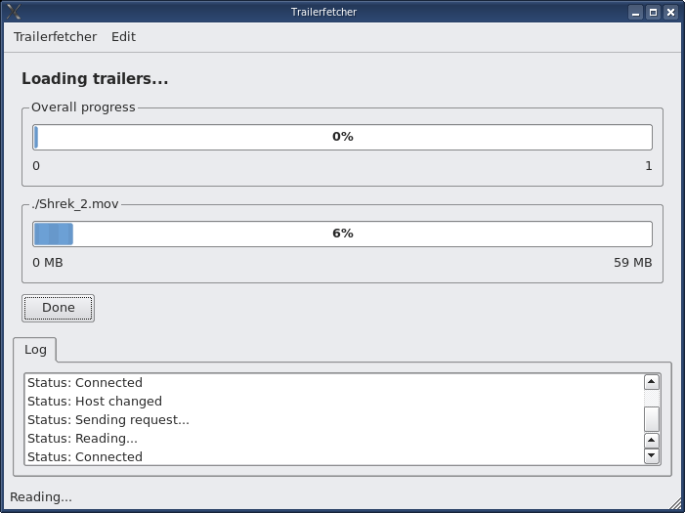Click the log scrollbar thumb
The width and height of the screenshot is (685, 513).
(652, 419)
